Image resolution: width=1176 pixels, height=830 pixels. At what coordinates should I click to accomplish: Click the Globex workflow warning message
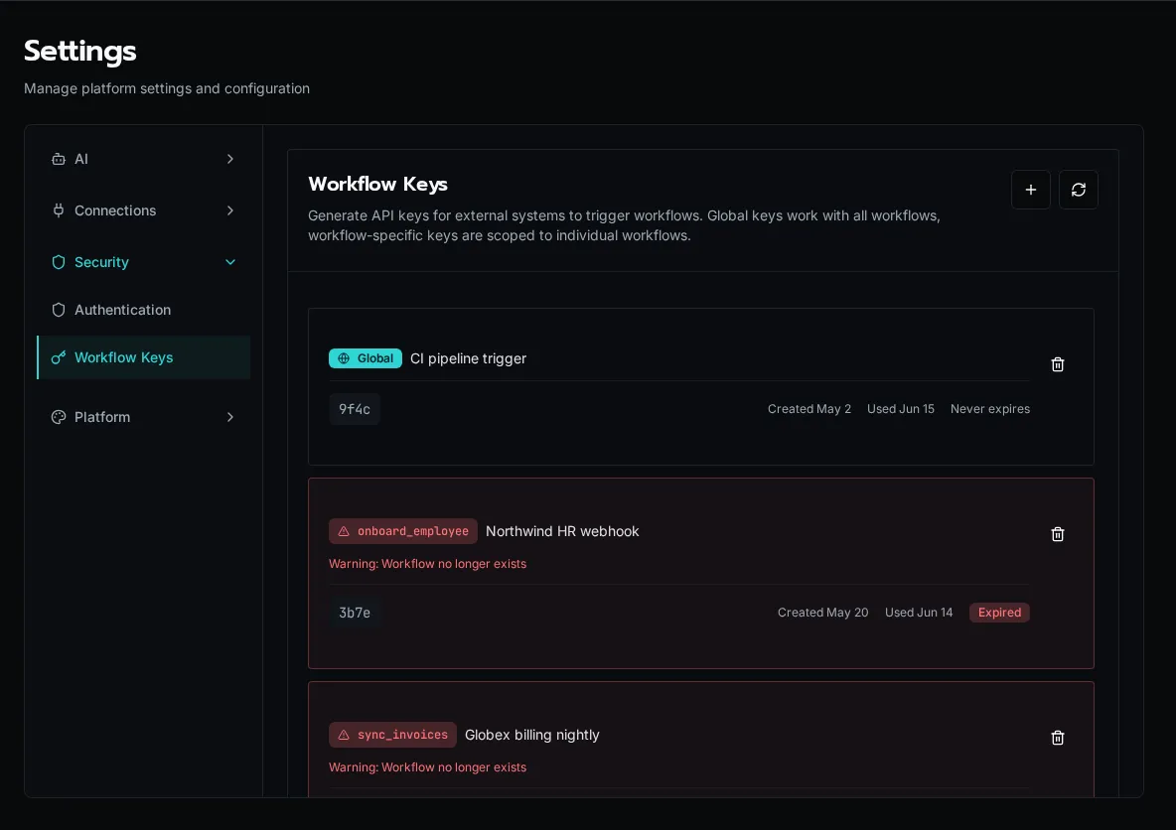pos(427,767)
